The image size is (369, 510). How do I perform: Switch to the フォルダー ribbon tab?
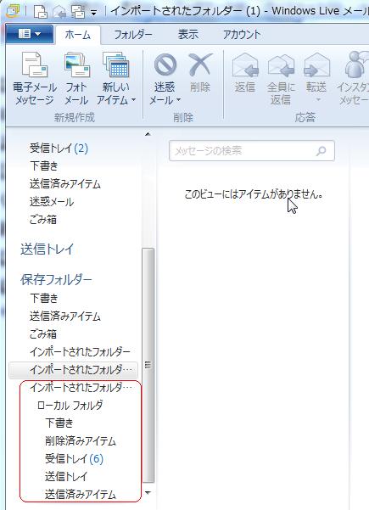coord(133,35)
